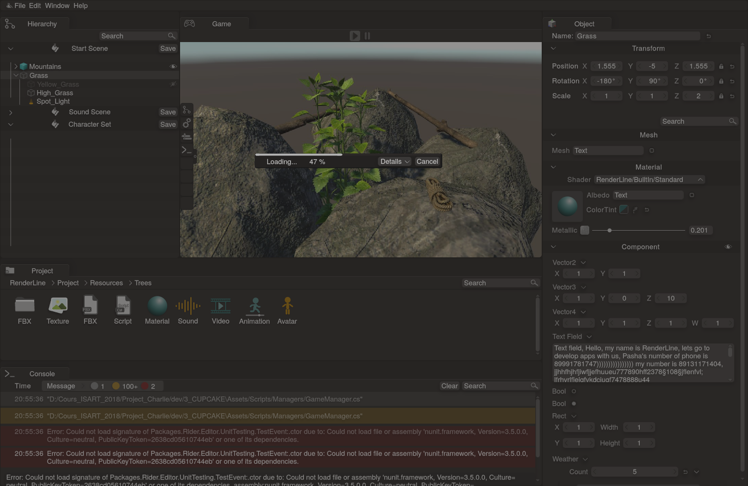The image size is (748, 486).
Task: Toggle the Metallic checkbox
Action: point(585,230)
